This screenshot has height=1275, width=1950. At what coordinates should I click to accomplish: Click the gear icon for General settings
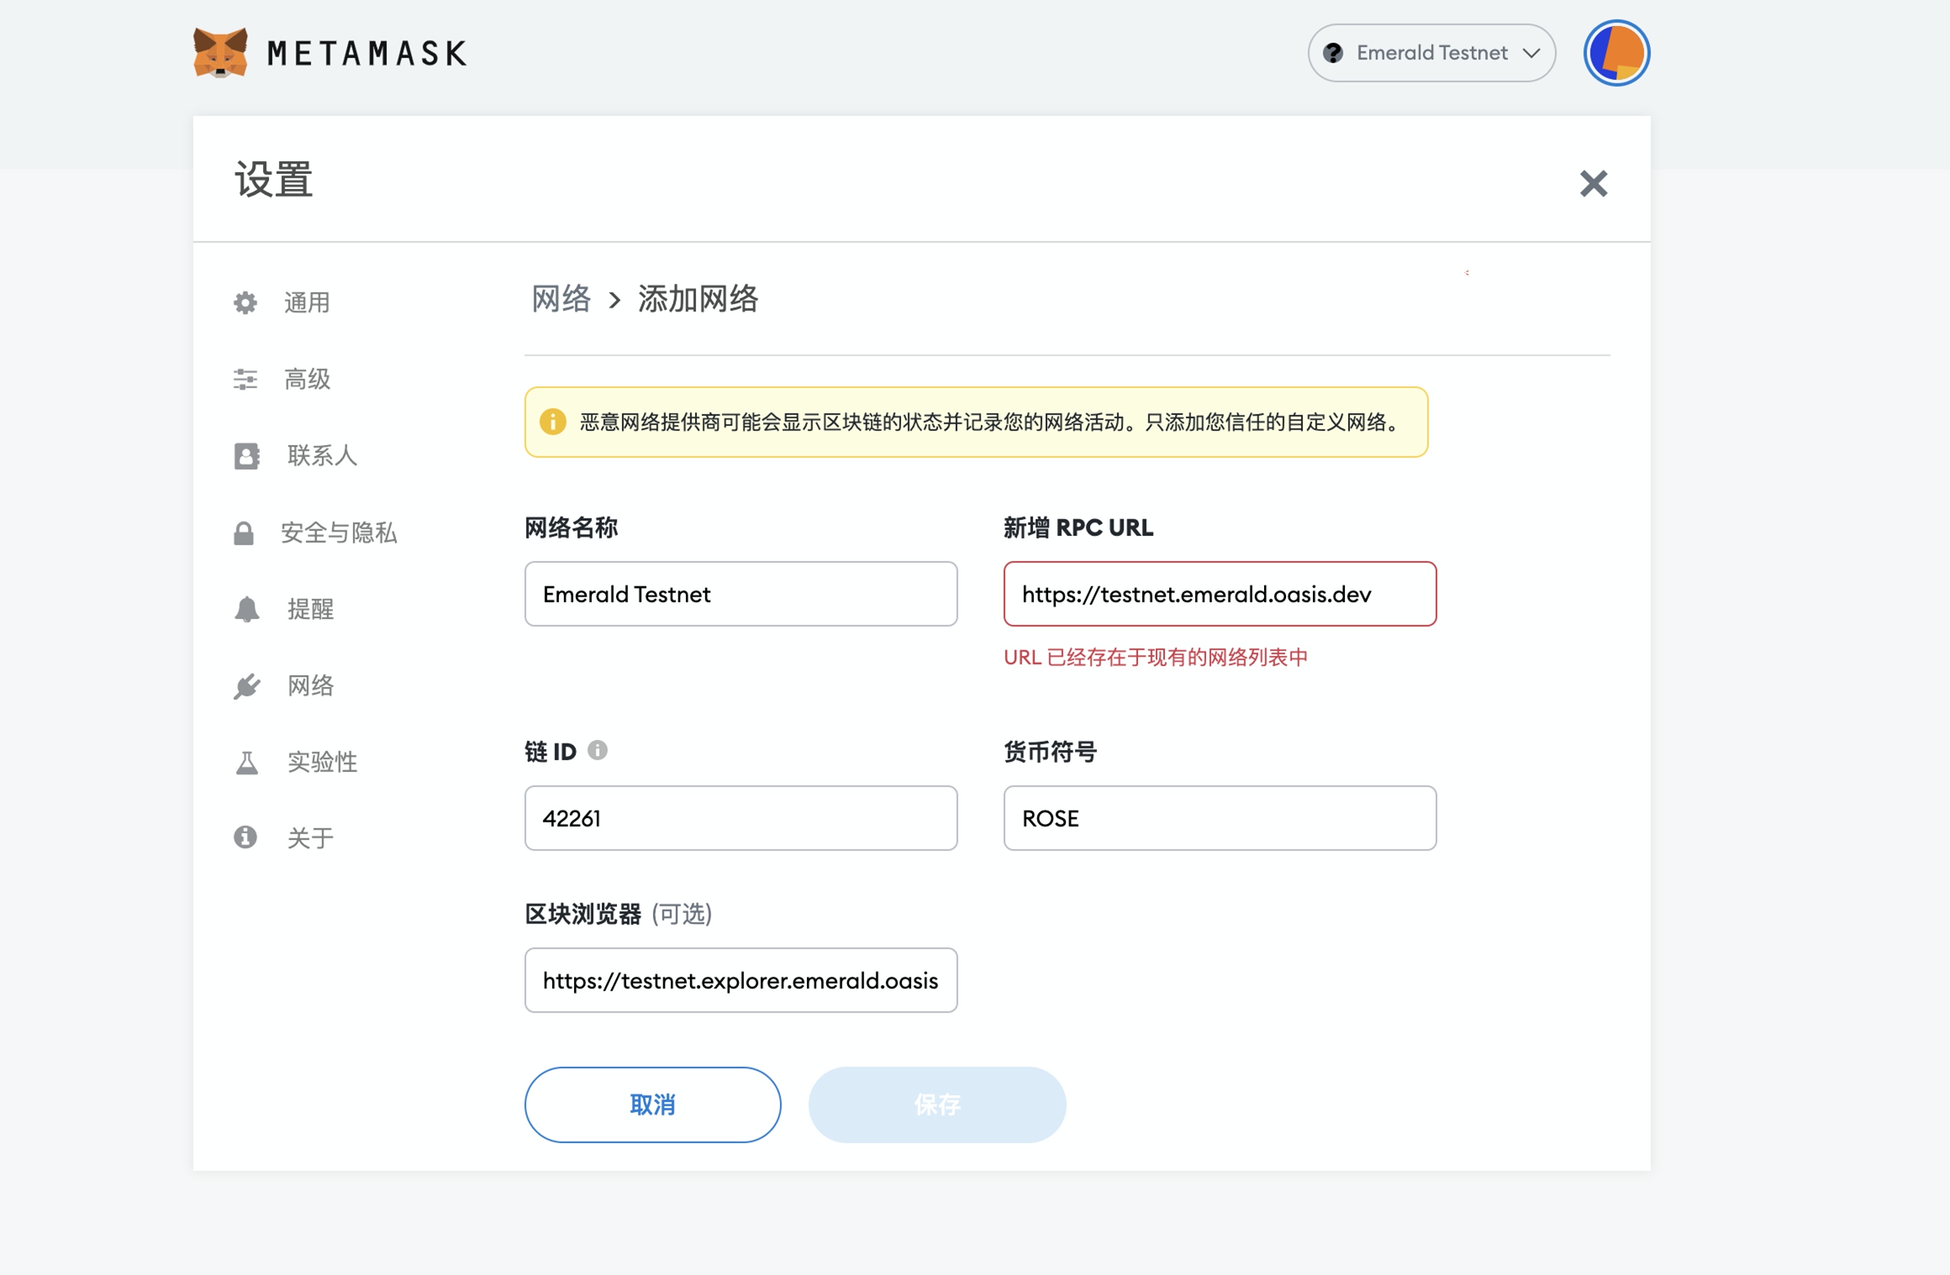(245, 302)
